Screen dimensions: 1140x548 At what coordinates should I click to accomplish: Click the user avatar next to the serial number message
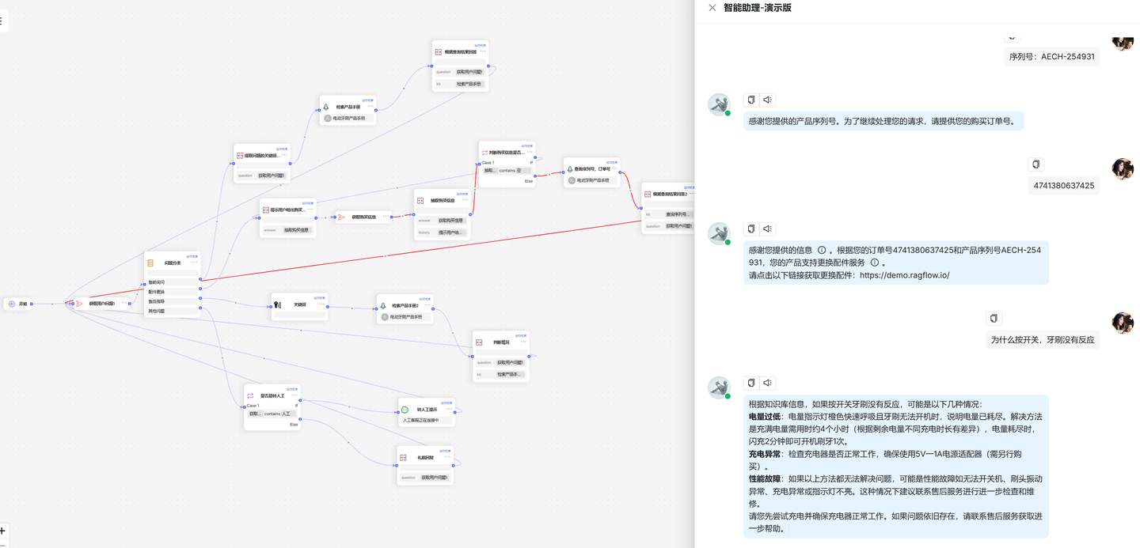click(x=1123, y=43)
